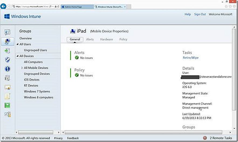Select the Groups workspace icon in sidebar

click(x=7, y=41)
